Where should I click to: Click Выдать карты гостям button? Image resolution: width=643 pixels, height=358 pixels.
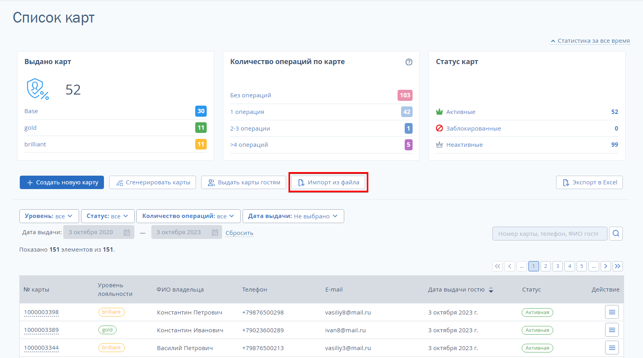pyautogui.click(x=243, y=182)
